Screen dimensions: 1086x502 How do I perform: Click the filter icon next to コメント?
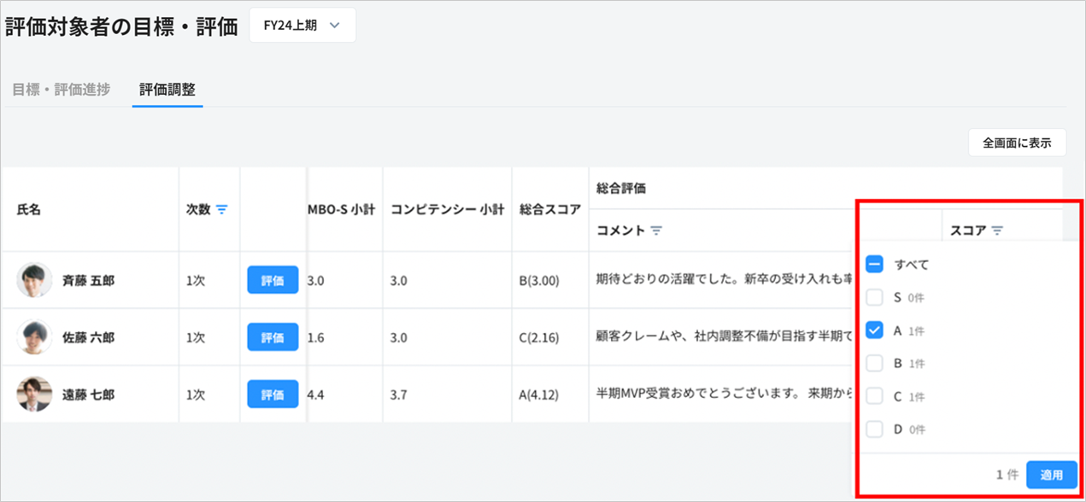pyautogui.click(x=656, y=231)
